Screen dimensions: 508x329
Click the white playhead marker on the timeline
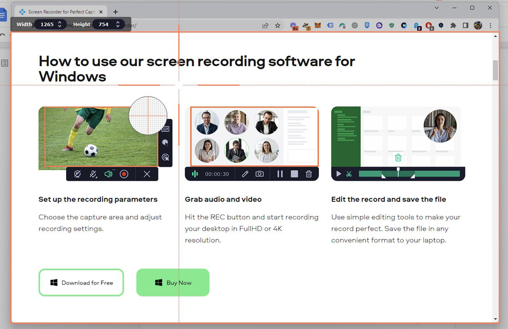pos(398,172)
